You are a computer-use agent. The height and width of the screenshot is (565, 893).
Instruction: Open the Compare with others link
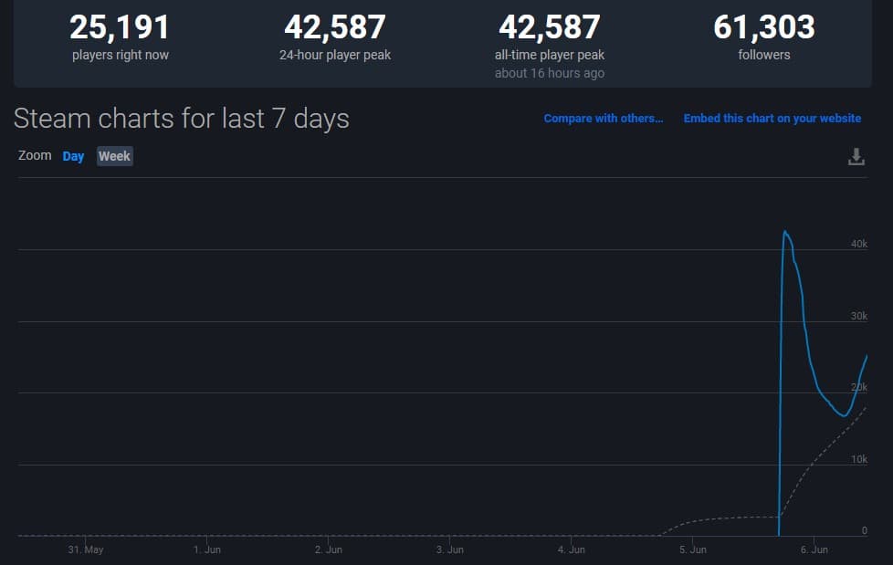604,119
